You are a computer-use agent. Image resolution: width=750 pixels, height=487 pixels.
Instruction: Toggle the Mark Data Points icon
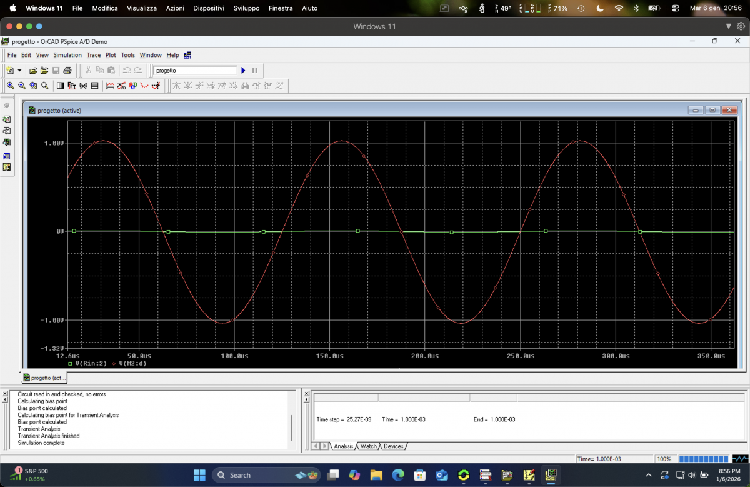(145, 86)
